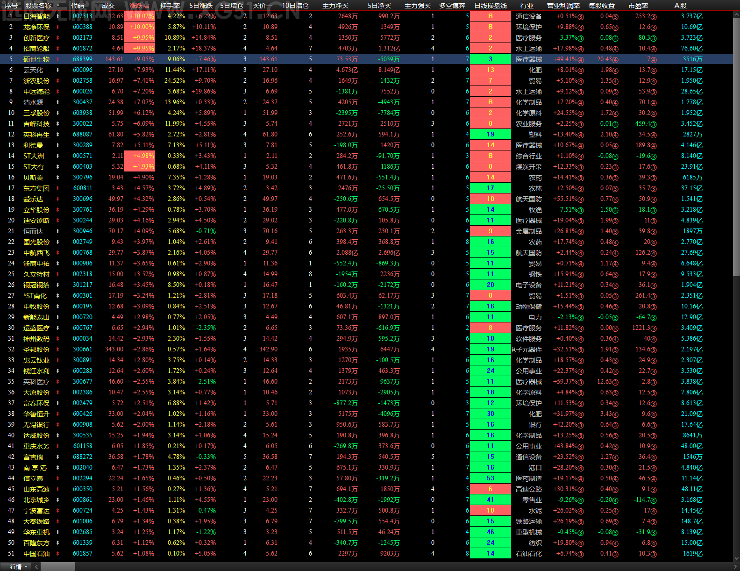This screenshot has width=740, height=571.
Task: Click the arrow marker beside 圣邦股份
Action: pyautogui.click(x=58, y=350)
